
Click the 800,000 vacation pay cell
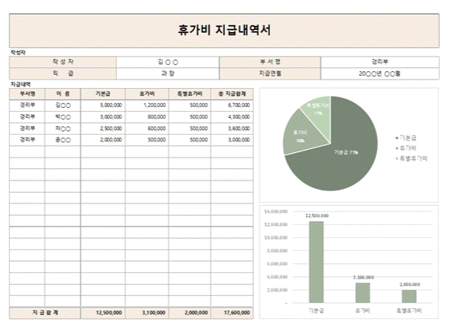pos(147,117)
